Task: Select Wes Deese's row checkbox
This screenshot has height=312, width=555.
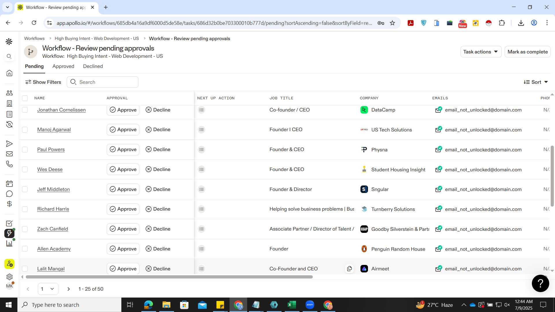Action: click(25, 169)
